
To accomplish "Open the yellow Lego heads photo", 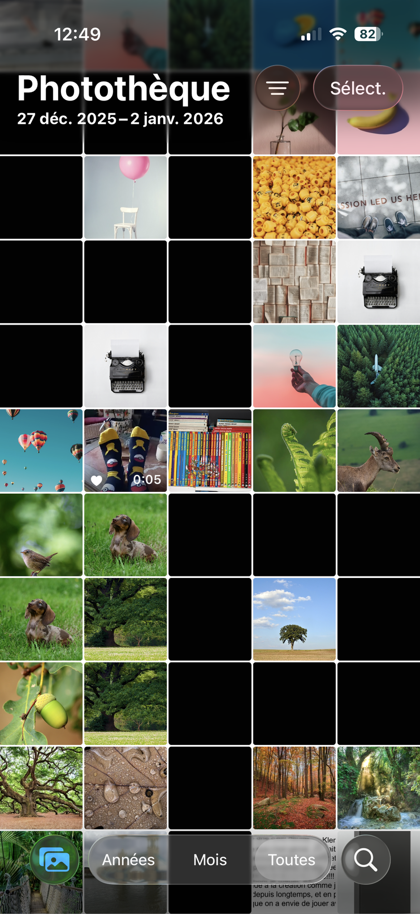I will (x=294, y=197).
